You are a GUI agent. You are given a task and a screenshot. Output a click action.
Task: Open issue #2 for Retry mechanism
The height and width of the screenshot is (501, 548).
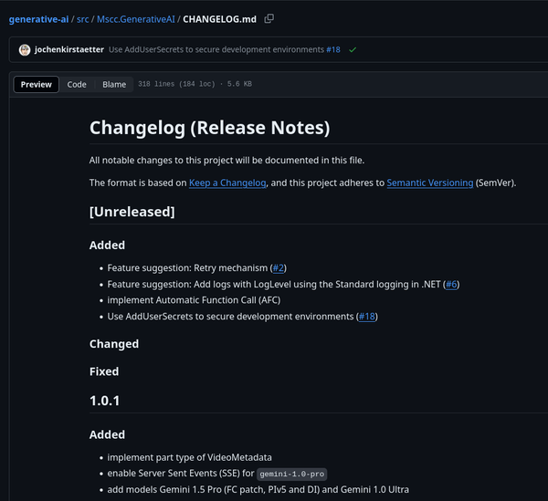[279, 268]
